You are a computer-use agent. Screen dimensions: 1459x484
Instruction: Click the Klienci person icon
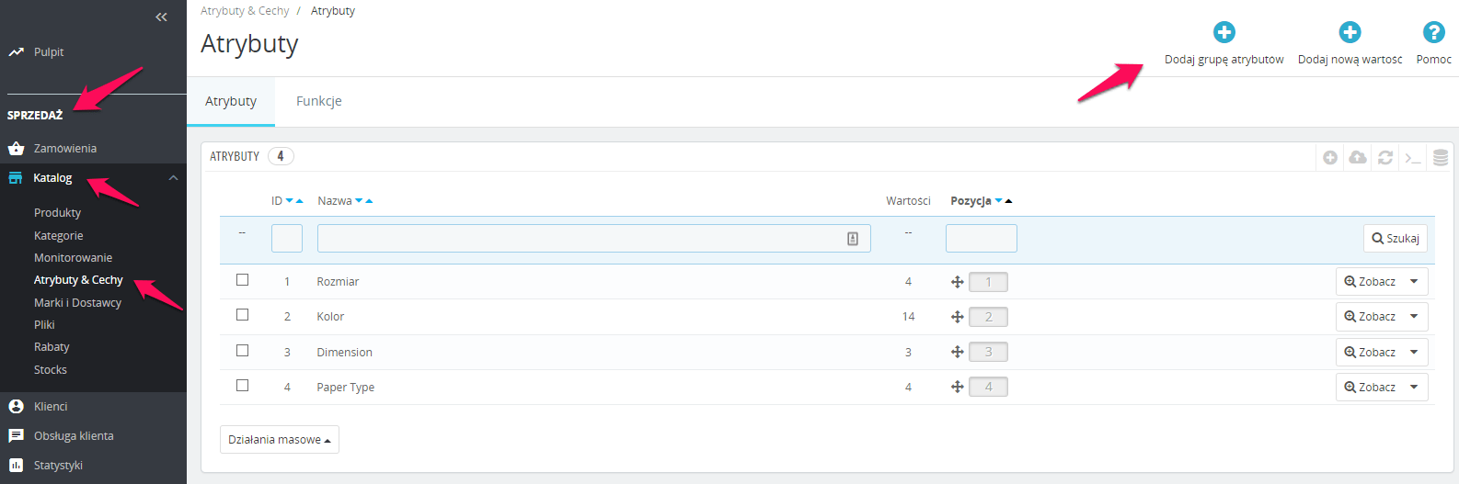click(16, 406)
